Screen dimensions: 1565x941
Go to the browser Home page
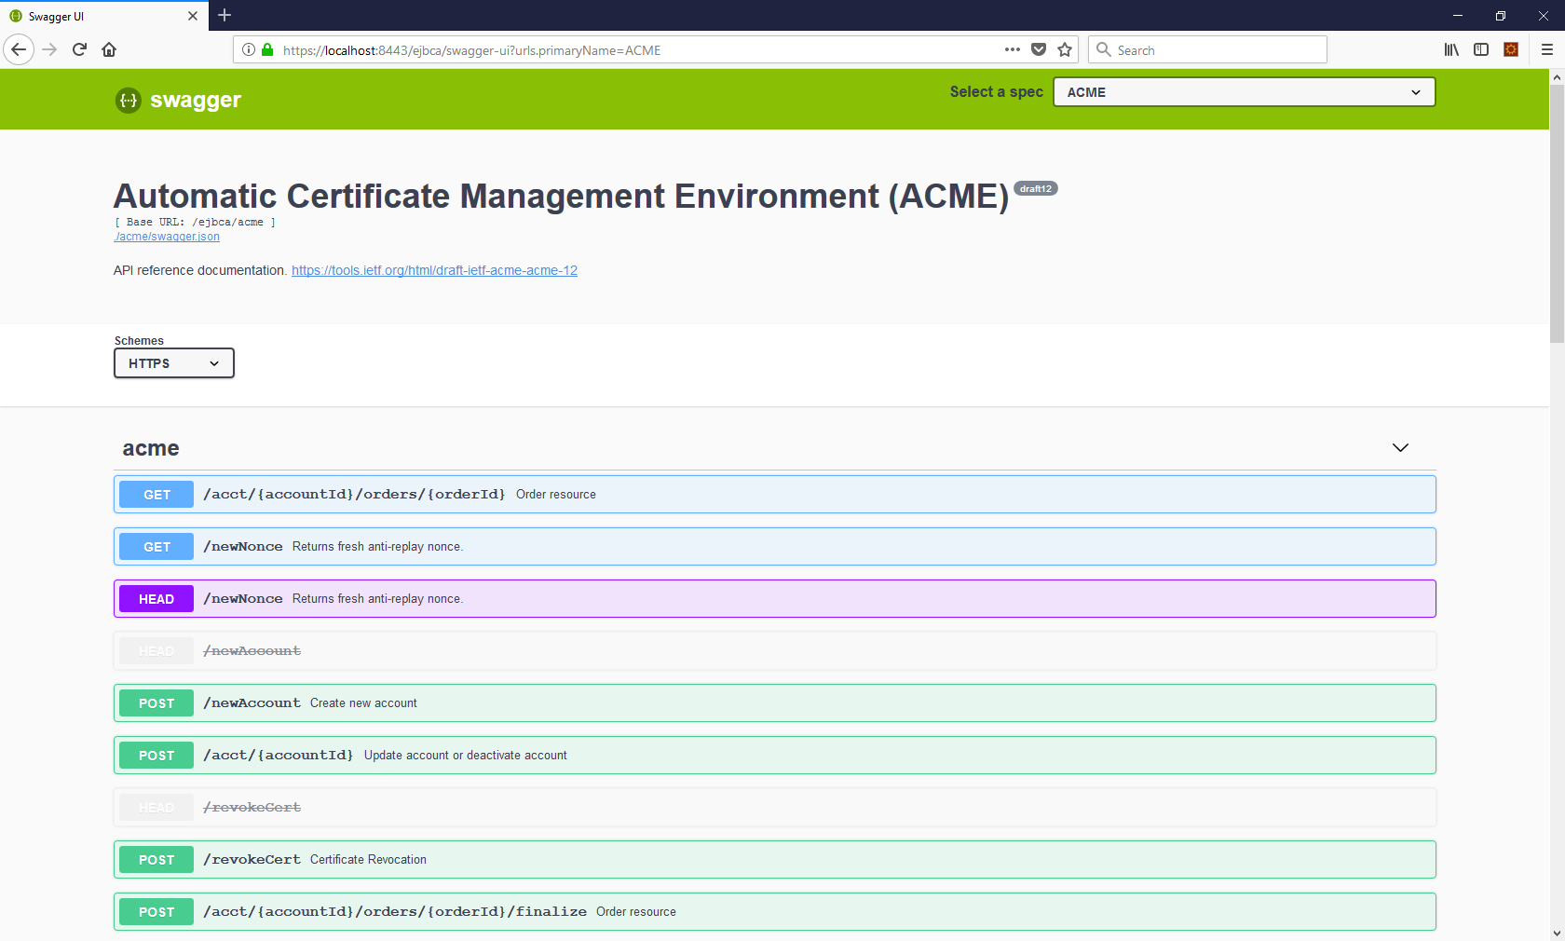tap(109, 49)
